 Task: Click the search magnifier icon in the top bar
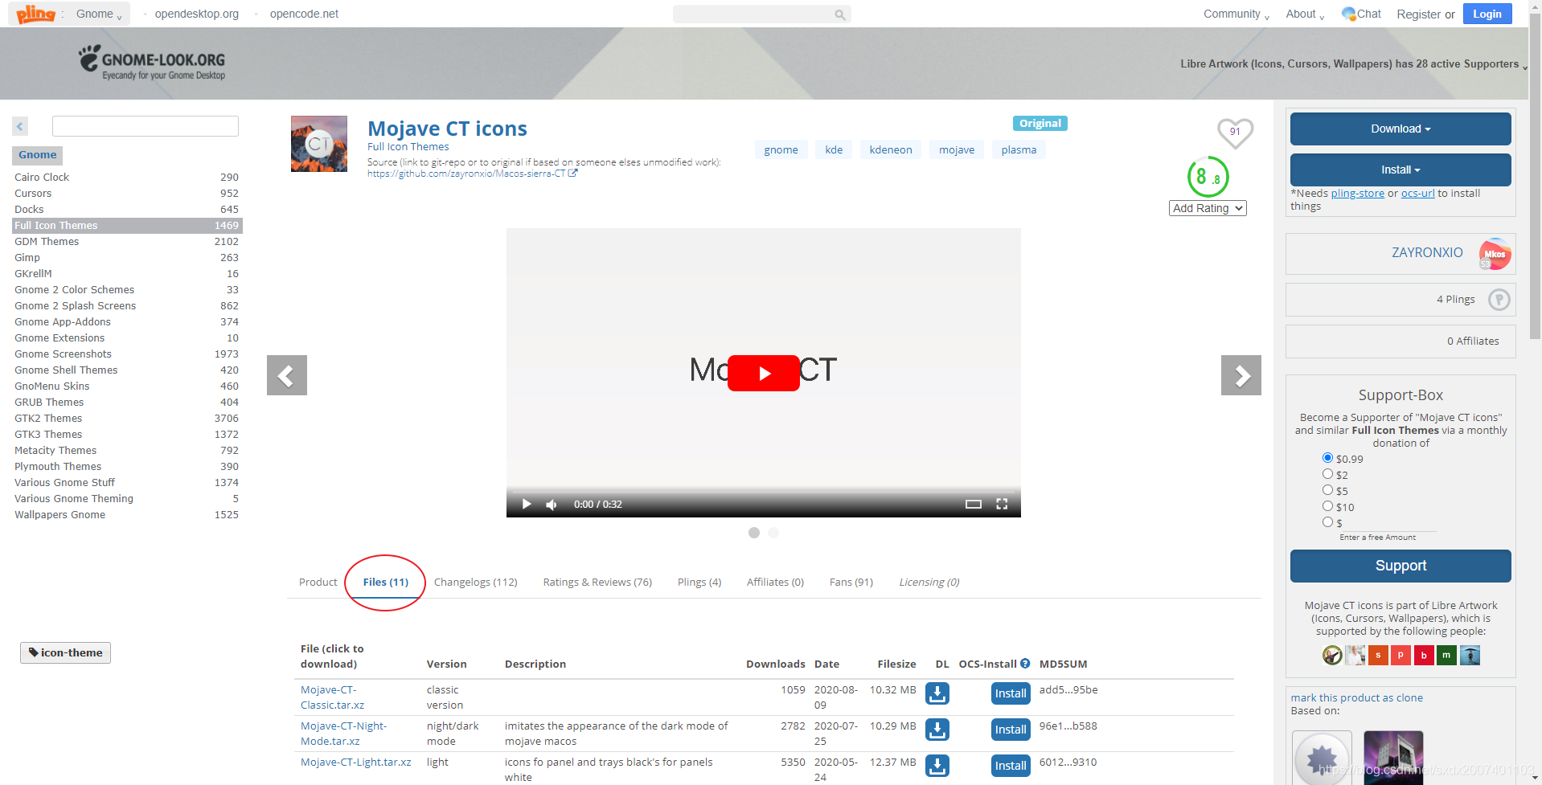click(x=839, y=14)
